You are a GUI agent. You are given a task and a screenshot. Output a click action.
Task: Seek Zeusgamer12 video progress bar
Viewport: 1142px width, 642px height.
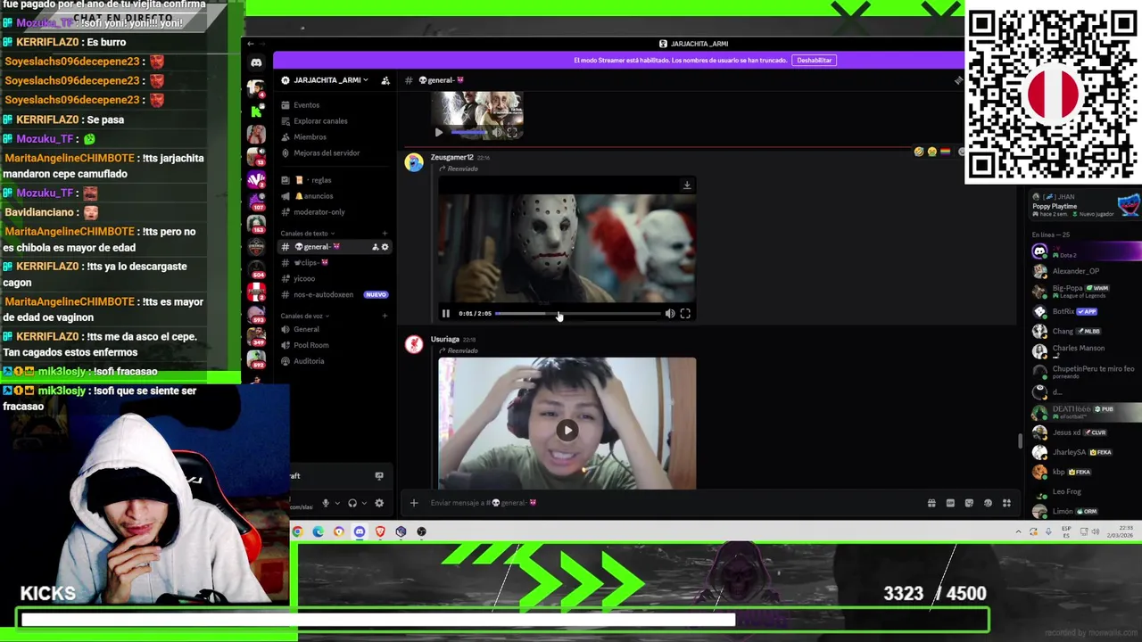point(577,314)
